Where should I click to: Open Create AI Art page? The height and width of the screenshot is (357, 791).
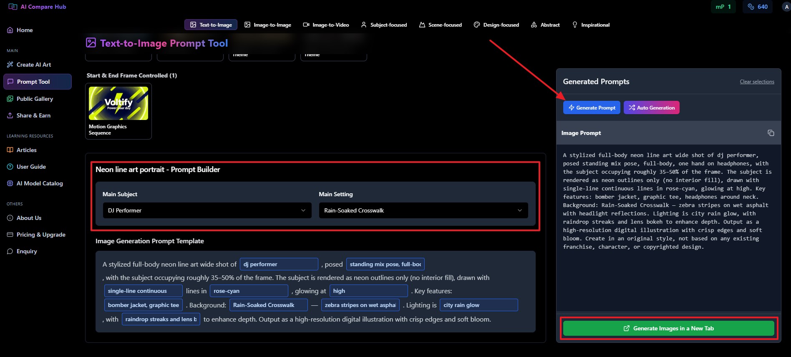click(38, 65)
